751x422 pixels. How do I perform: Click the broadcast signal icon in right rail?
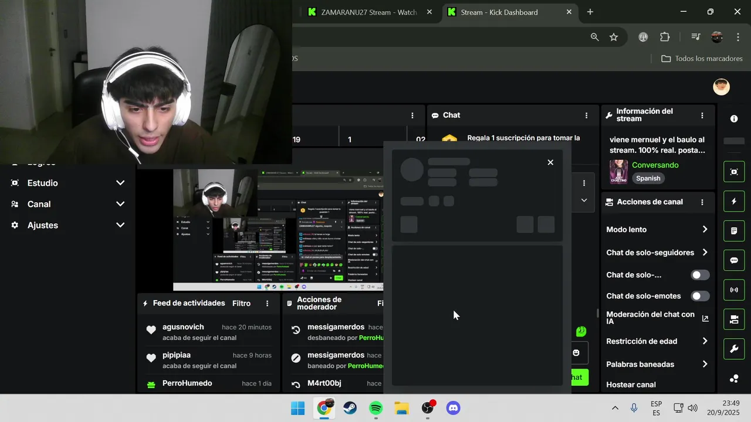point(734,290)
